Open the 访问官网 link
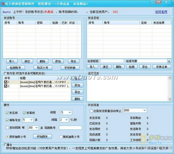 pyautogui.click(x=161, y=12)
